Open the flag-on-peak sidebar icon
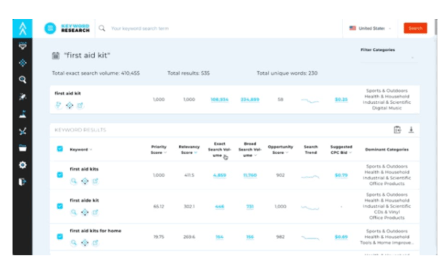This screenshot has width=446, height=265. [22, 114]
